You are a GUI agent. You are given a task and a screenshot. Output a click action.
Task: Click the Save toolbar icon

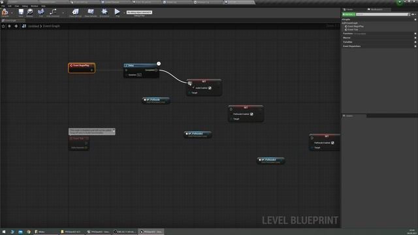pyautogui.click(x=21, y=12)
